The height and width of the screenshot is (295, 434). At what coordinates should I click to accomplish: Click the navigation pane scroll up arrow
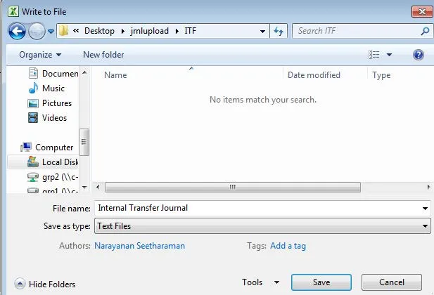point(84,72)
